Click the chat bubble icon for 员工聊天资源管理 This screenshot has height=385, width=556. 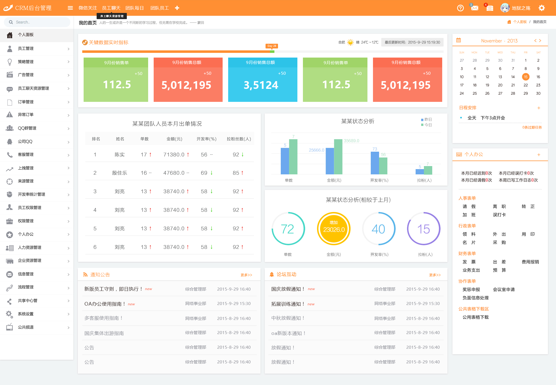pyautogui.click(x=10, y=89)
